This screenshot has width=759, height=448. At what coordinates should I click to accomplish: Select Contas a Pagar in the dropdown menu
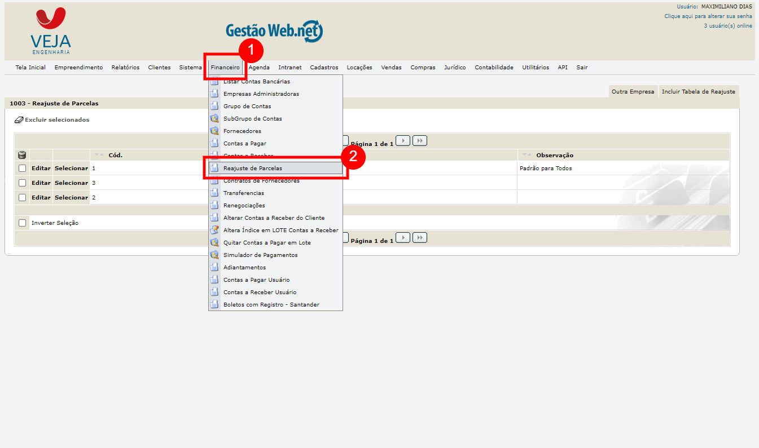244,144
